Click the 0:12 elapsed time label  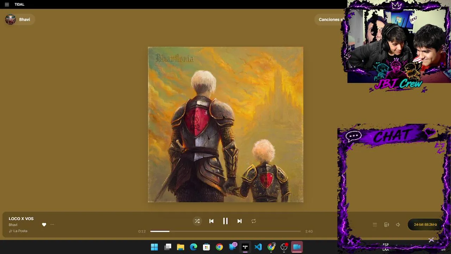142,231
